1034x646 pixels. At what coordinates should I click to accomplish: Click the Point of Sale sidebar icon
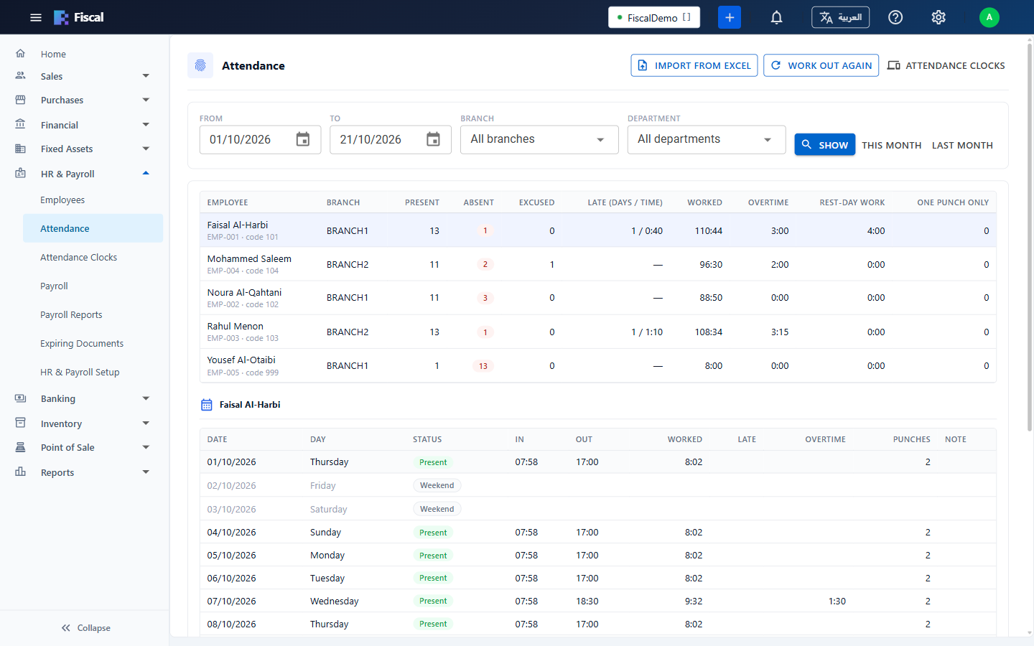click(x=21, y=447)
